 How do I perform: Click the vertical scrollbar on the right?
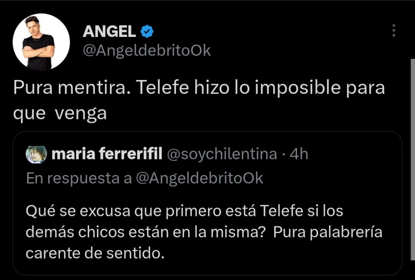pos(413,162)
